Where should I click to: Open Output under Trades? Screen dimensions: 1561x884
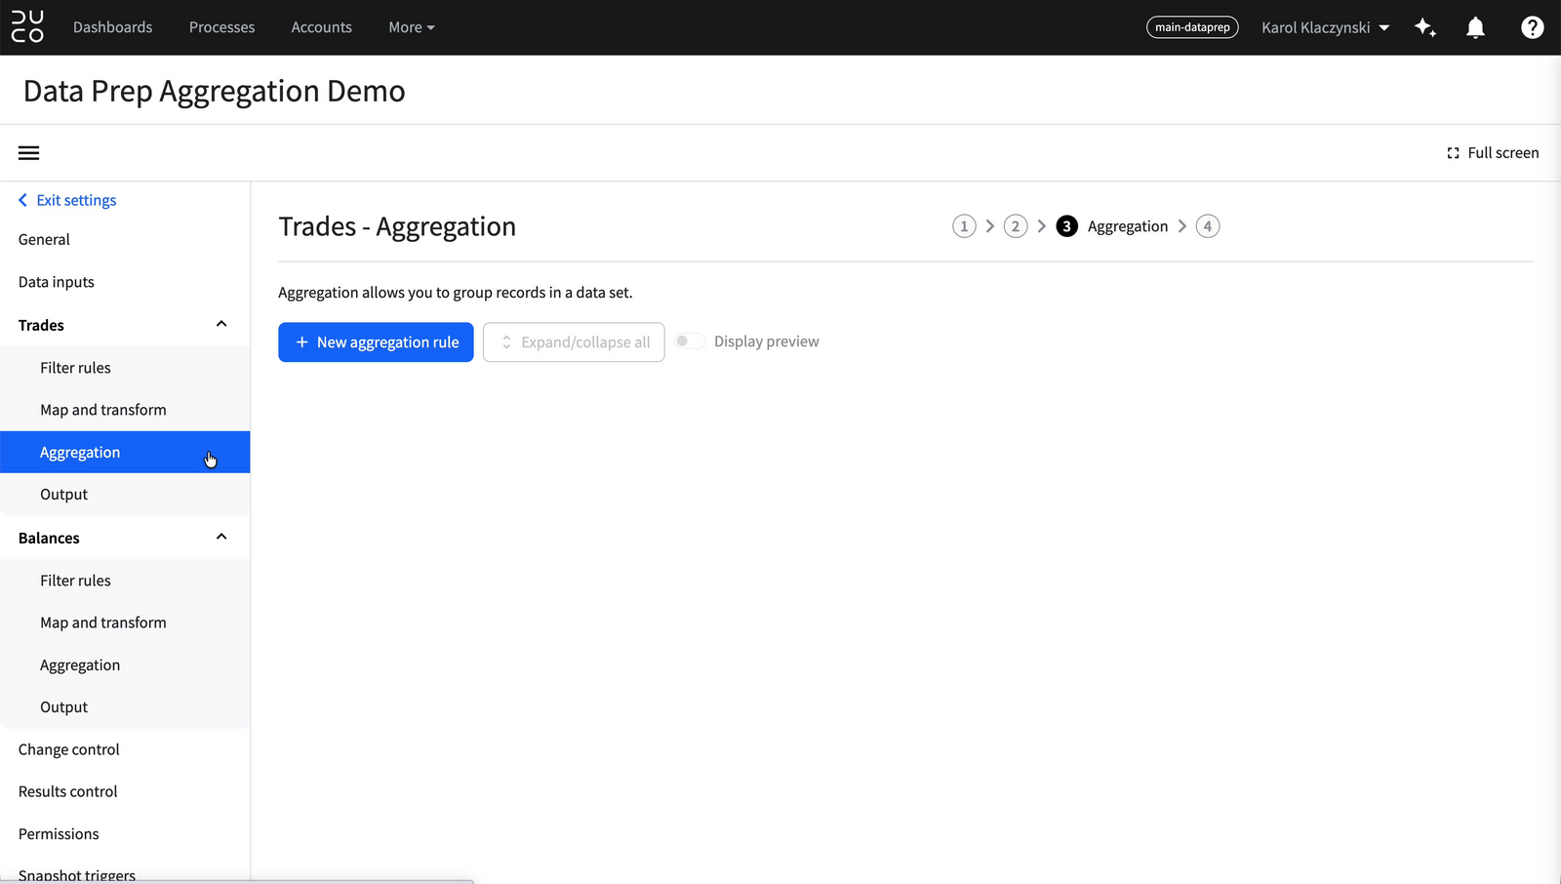pyautogui.click(x=125, y=495)
